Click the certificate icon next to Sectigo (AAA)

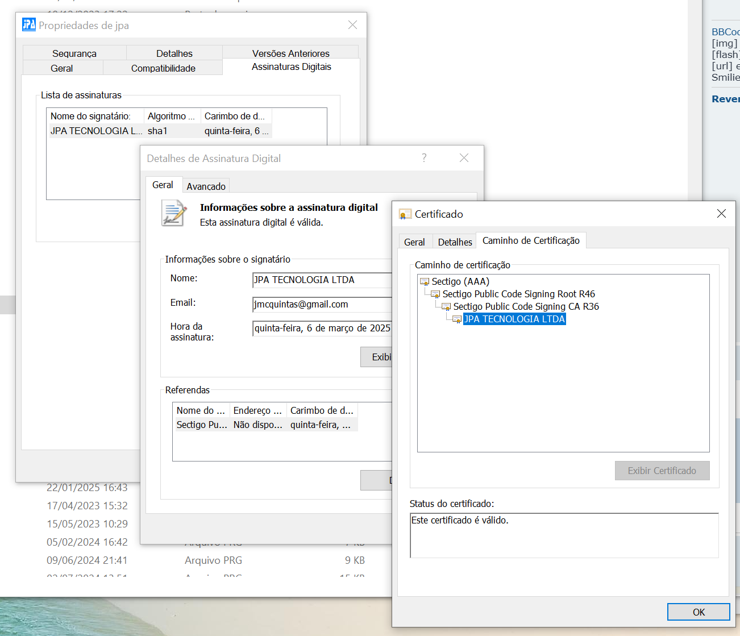tap(425, 281)
